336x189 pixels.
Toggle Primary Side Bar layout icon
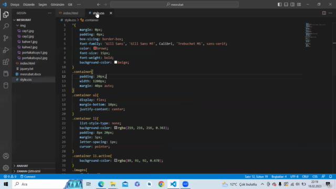coord(279,5)
